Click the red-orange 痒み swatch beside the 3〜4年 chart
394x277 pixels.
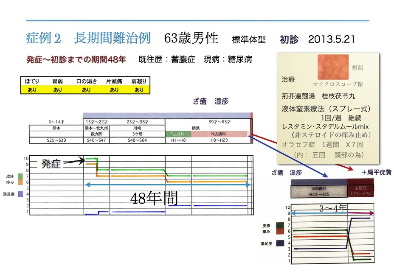[280, 231]
